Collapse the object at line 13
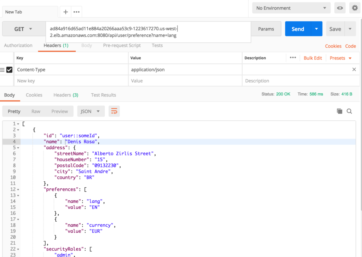 click(18, 195)
